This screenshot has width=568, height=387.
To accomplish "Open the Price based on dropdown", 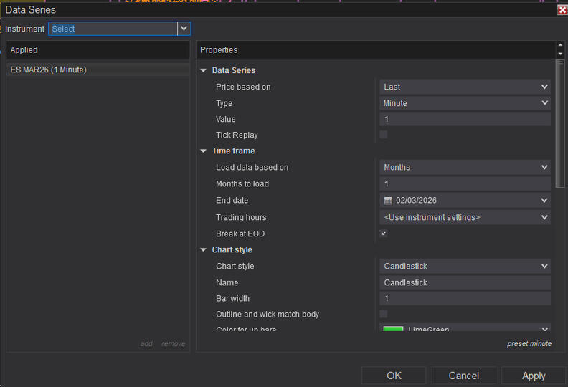I will coord(465,87).
